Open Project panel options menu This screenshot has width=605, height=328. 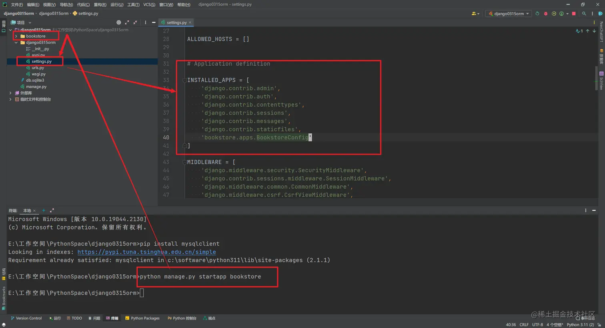pos(145,22)
